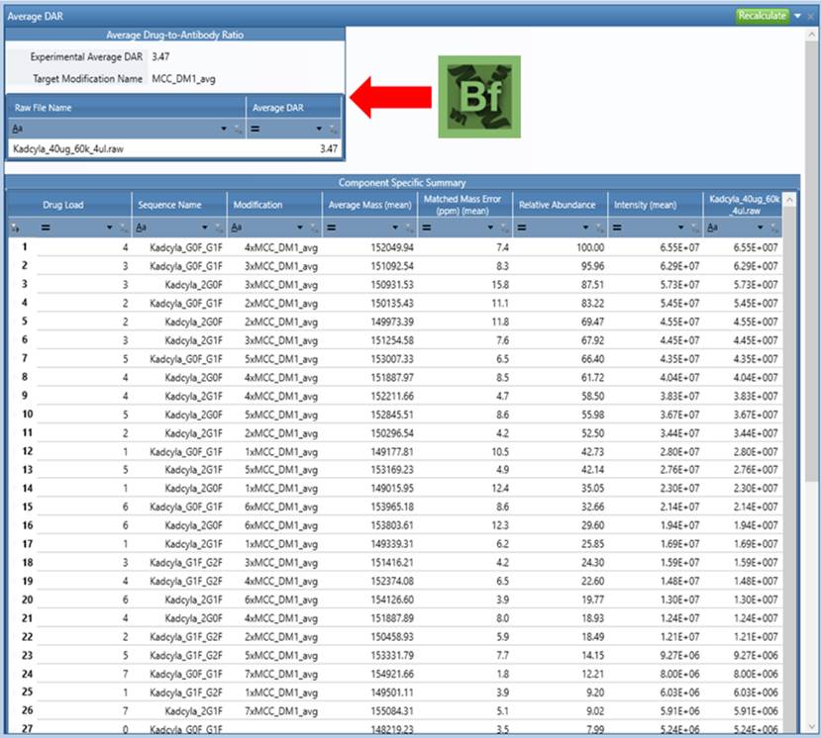Click the clear filter icon under Intensity (mean)

click(x=695, y=228)
